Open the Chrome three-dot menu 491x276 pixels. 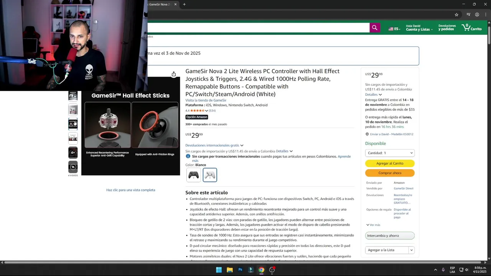486,15
